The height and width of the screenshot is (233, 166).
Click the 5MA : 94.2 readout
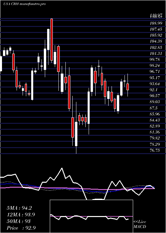[19, 208]
